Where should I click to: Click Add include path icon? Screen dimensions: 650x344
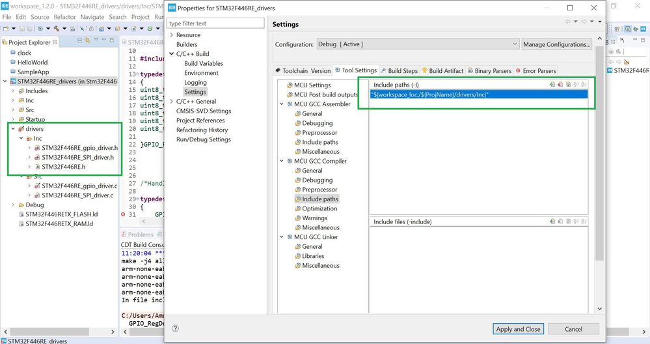click(552, 84)
